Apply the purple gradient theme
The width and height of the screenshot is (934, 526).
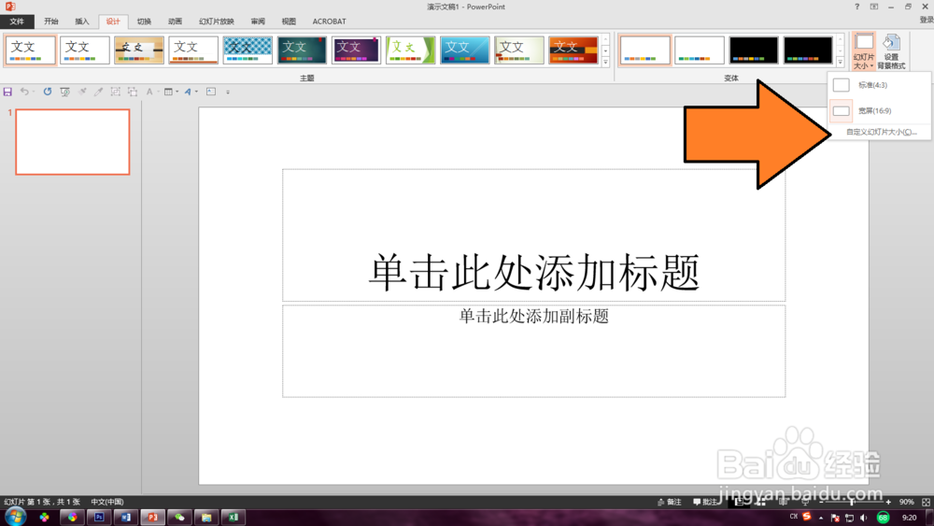click(356, 50)
